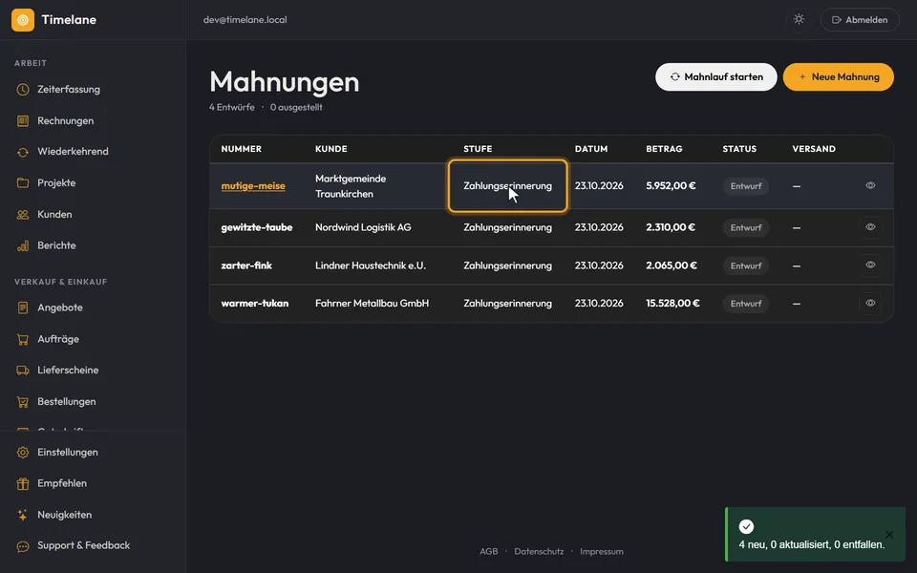This screenshot has width=917, height=573.
Task: Click the Empfehlen gift icon
Action: tap(23, 483)
